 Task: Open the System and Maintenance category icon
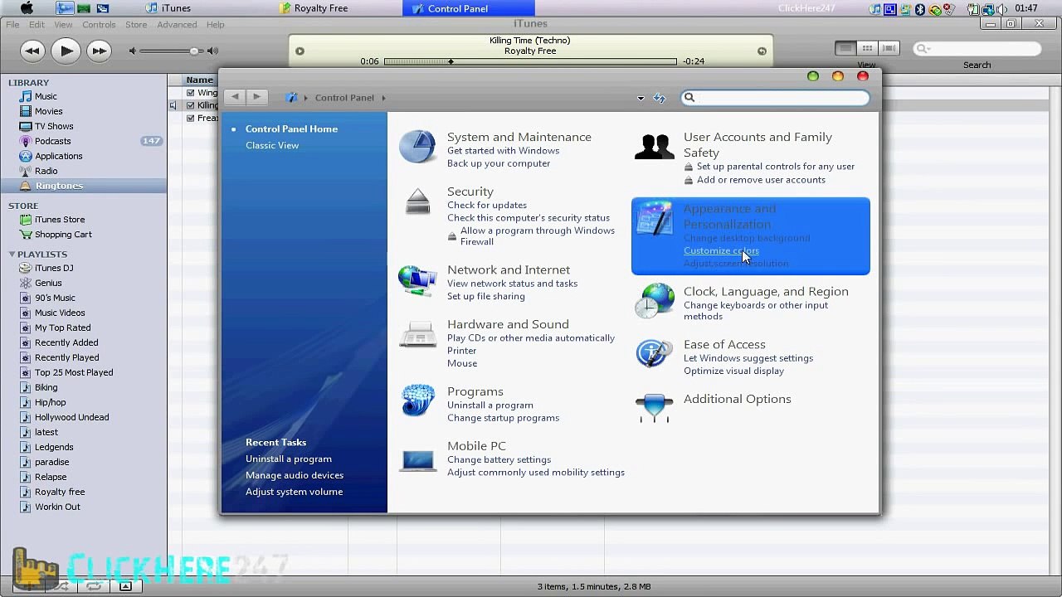point(417,147)
